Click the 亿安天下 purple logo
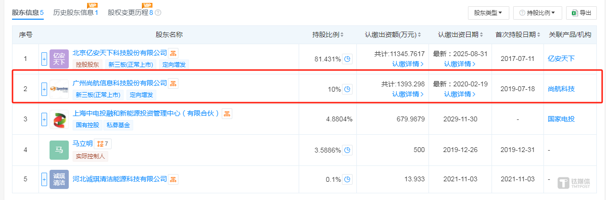The height and width of the screenshot is (200, 606). 59,59
